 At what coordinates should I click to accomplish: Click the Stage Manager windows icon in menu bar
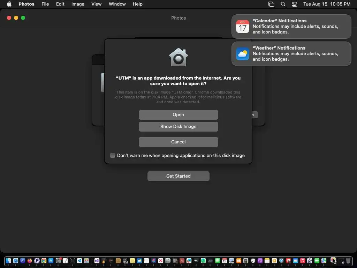tap(271, 4)
